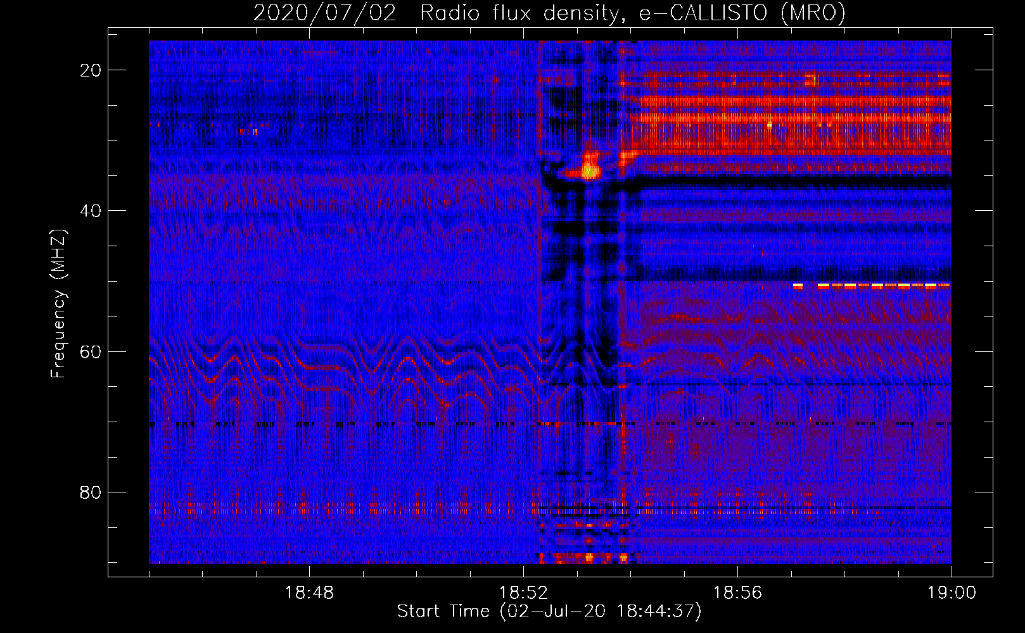Image resolution: width=1025 pixels, height=633 pixels.
Task: Click the plot title '2020/07/02 Radio flux density, e-CALLISTO (MRO)'
Action: pyautogui.click(x=549, y=13)
